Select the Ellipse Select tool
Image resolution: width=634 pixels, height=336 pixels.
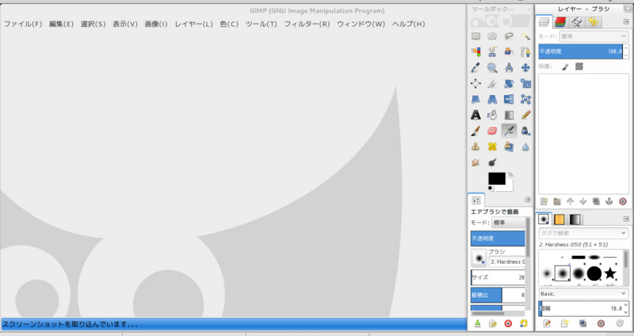coord(492,36)
